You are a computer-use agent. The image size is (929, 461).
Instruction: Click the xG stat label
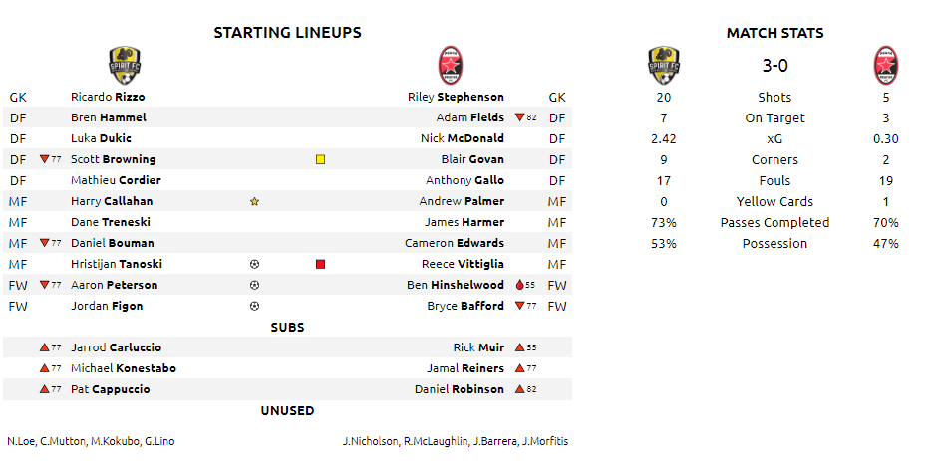click(774, 139)
